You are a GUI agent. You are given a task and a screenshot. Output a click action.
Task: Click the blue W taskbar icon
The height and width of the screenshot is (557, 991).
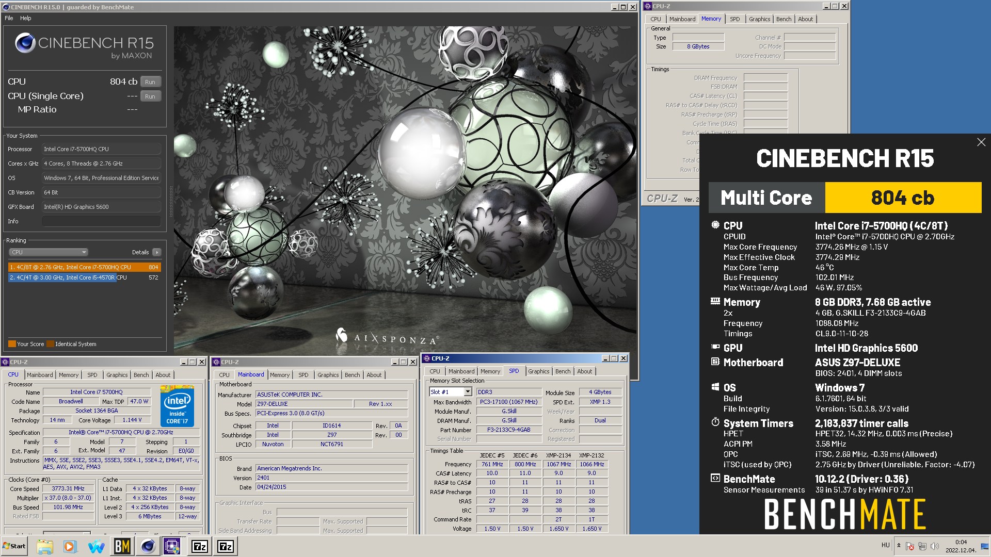coord(96,546)
